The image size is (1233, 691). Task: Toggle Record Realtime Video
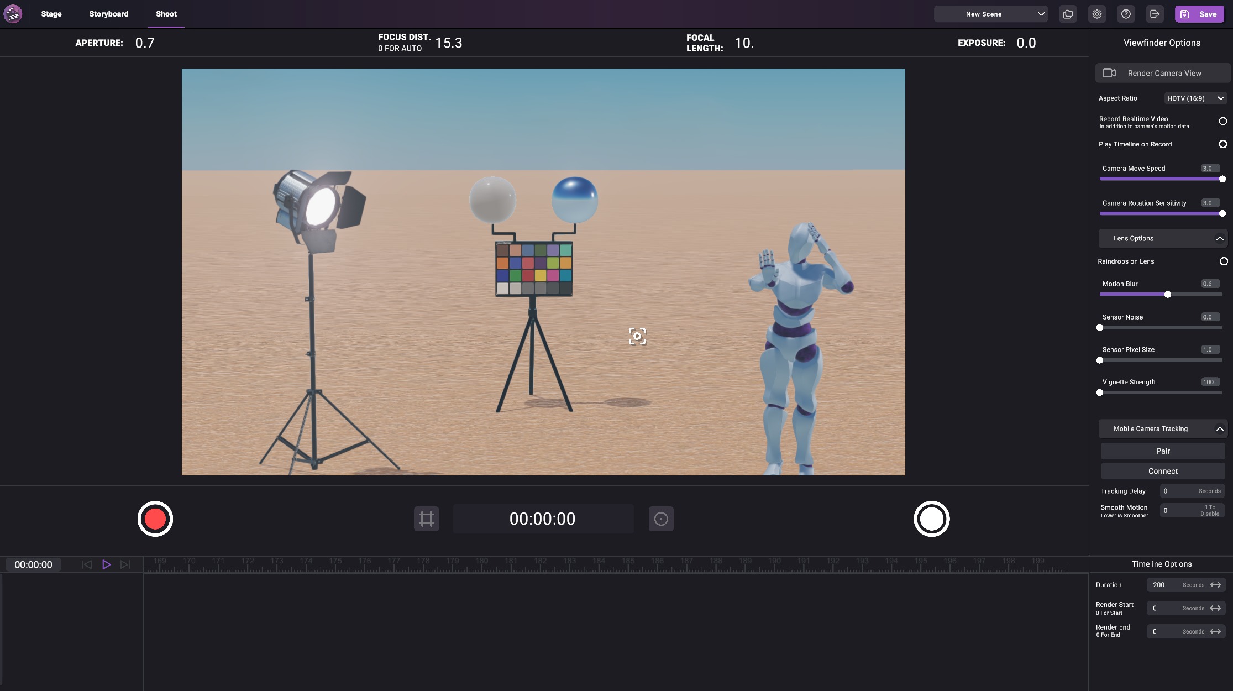coord(1222,121)
